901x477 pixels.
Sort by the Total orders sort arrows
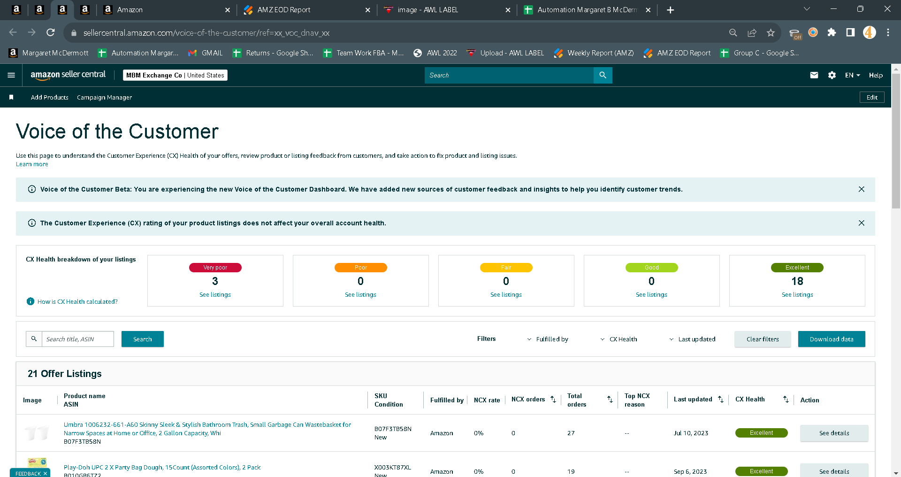point(610,400)
